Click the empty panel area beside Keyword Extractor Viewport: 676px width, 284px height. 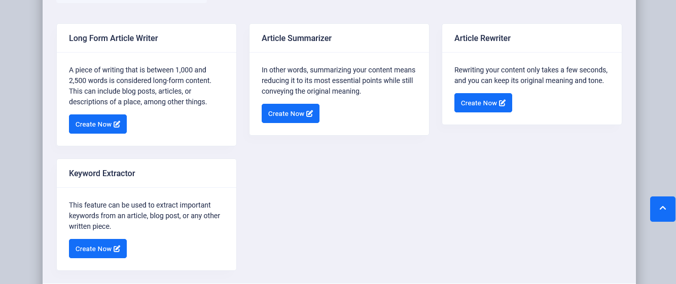pyautogui.click(x=431, y=213)
